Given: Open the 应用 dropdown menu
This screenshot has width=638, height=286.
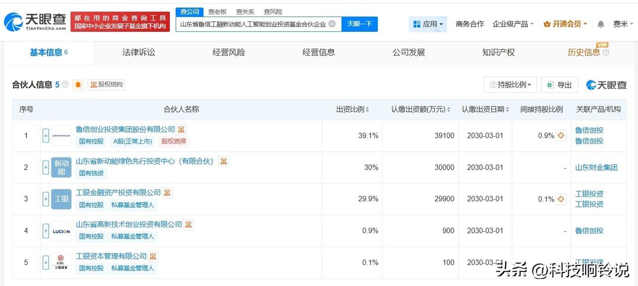Looking at the screenshot, I should coord(428,24).
